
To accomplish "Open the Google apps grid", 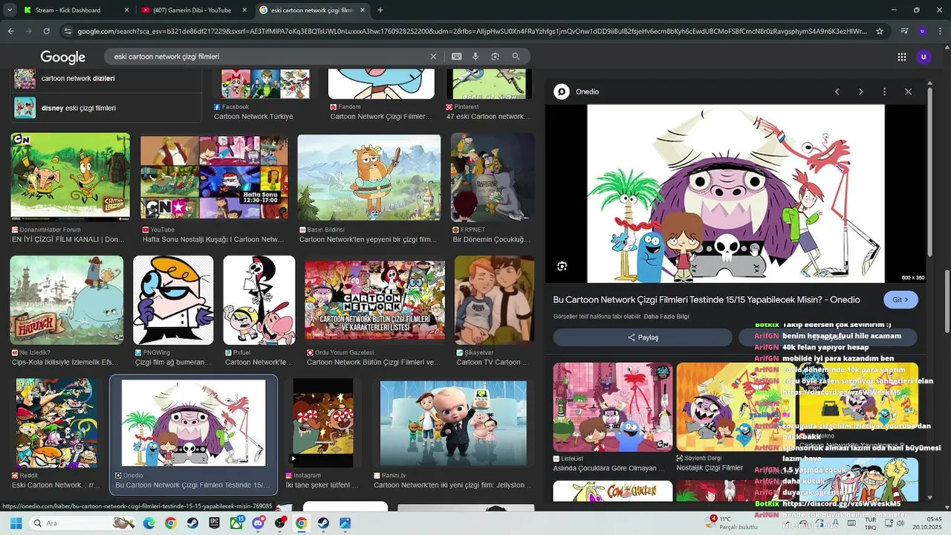I will click(901, 56).
